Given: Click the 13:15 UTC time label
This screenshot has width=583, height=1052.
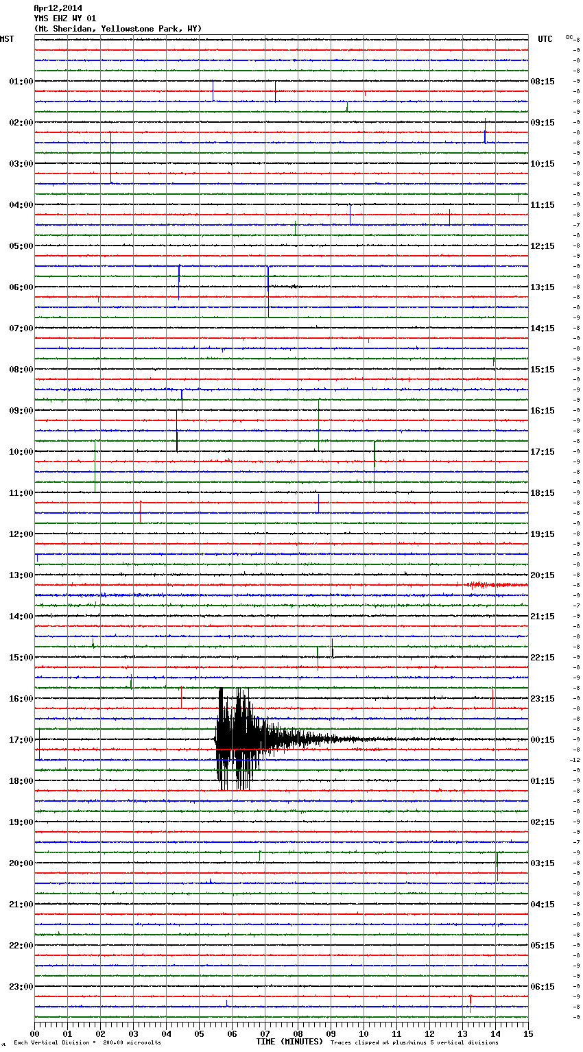Looking at the screenshot, I should point(543,287).
